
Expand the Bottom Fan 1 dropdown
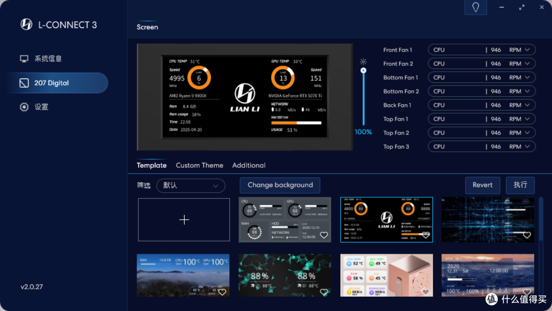(x=481, y=77)
